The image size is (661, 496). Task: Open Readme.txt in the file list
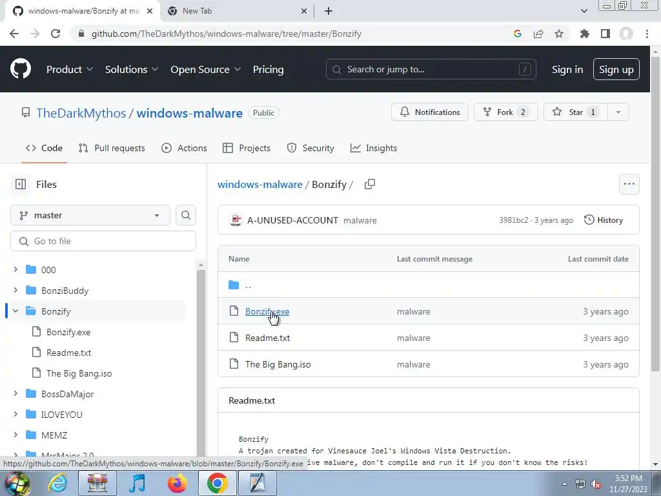pos(268,338)
